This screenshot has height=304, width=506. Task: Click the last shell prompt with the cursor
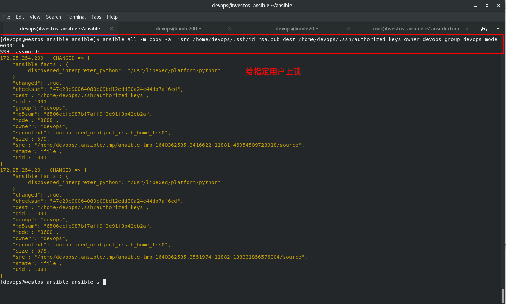[53, 282]
